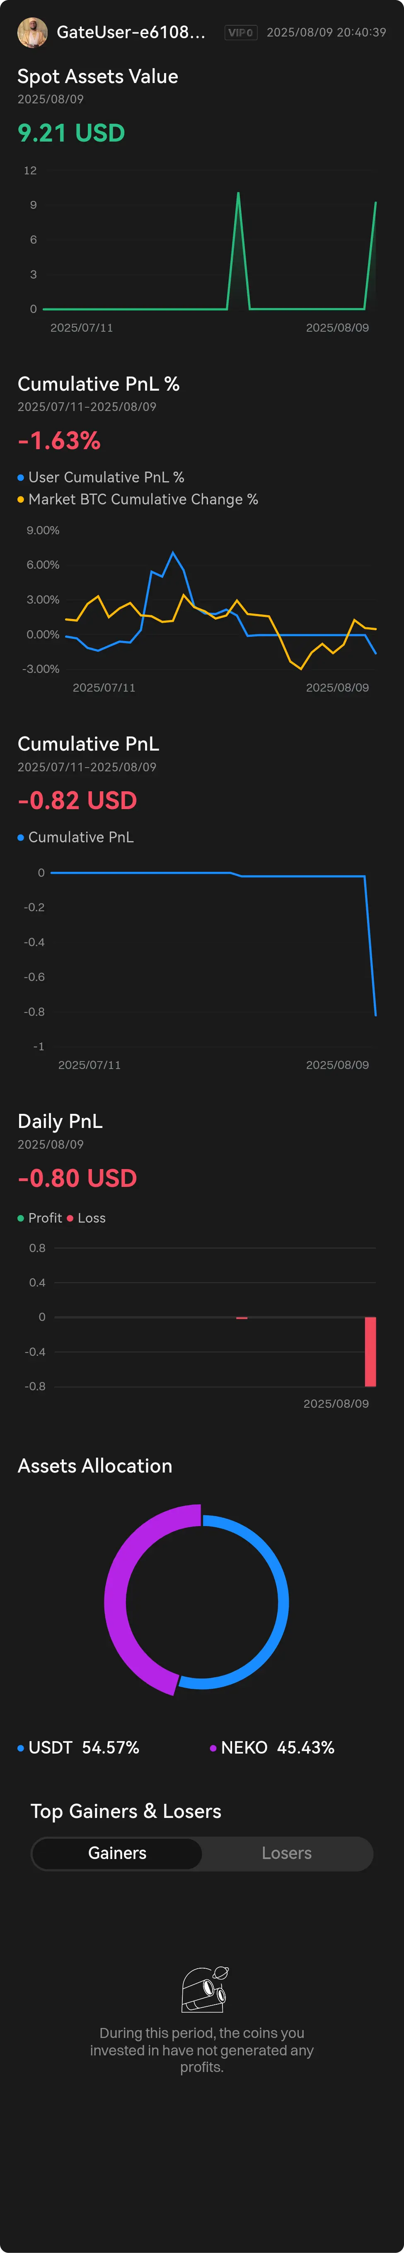404x2253 pixels.
Task: Click the green Profit legend dot
Action: [x=20, y=1218]
